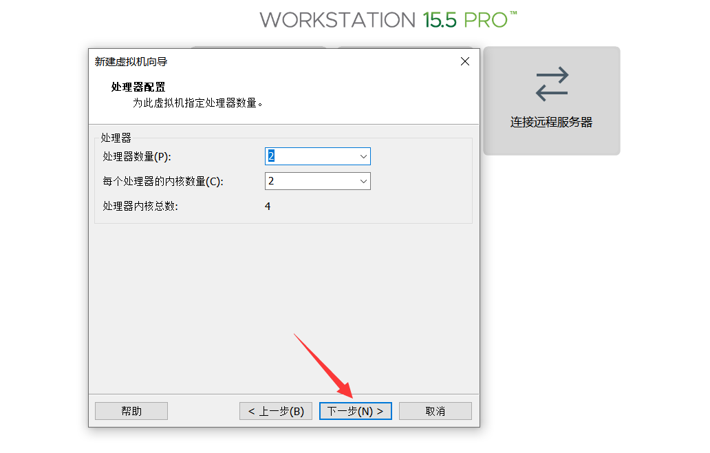Click the 为此虚拟机指定处理器数量 description
Image resolution: width=710 pixels, height=453 pixels.
(198, 103)
